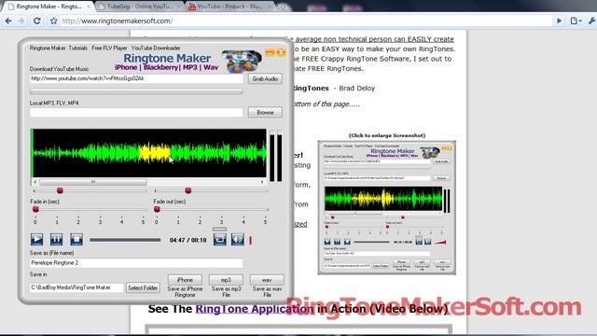Screen dimensions: 597x336
Task: Go back in the browser
Action: [8, 21]
